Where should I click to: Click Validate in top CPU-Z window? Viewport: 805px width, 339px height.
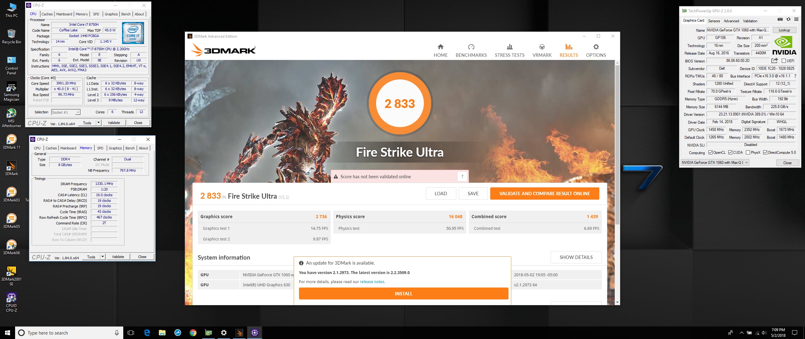point(114,123)
